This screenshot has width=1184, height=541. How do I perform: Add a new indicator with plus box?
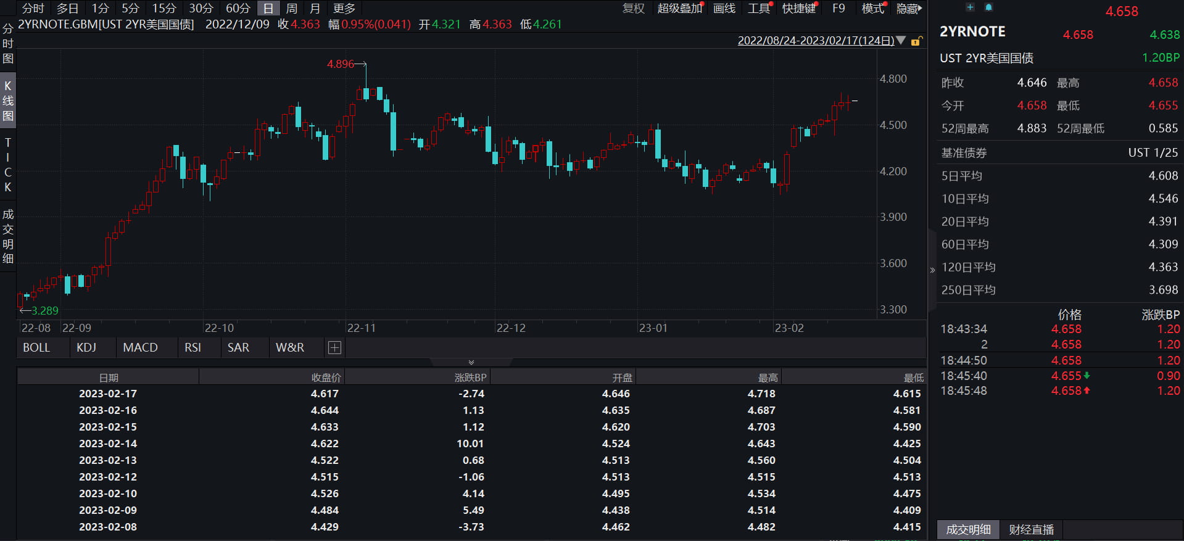334,348
